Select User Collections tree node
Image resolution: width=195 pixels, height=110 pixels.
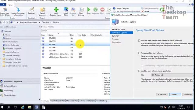[12, 42]
